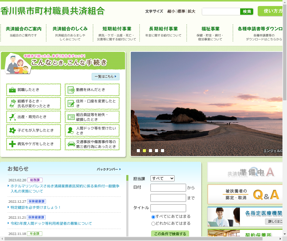This screenshot has width=287, height=241.
Task: Open the 福祉事業 menu item
Action: (210, 29)
